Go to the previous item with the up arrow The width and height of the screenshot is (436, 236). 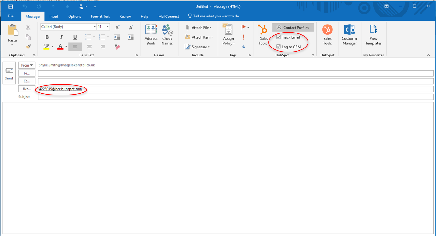pos(53,6)
